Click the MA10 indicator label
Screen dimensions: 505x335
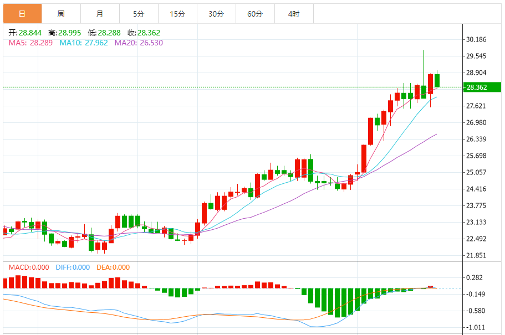[83, 43]
